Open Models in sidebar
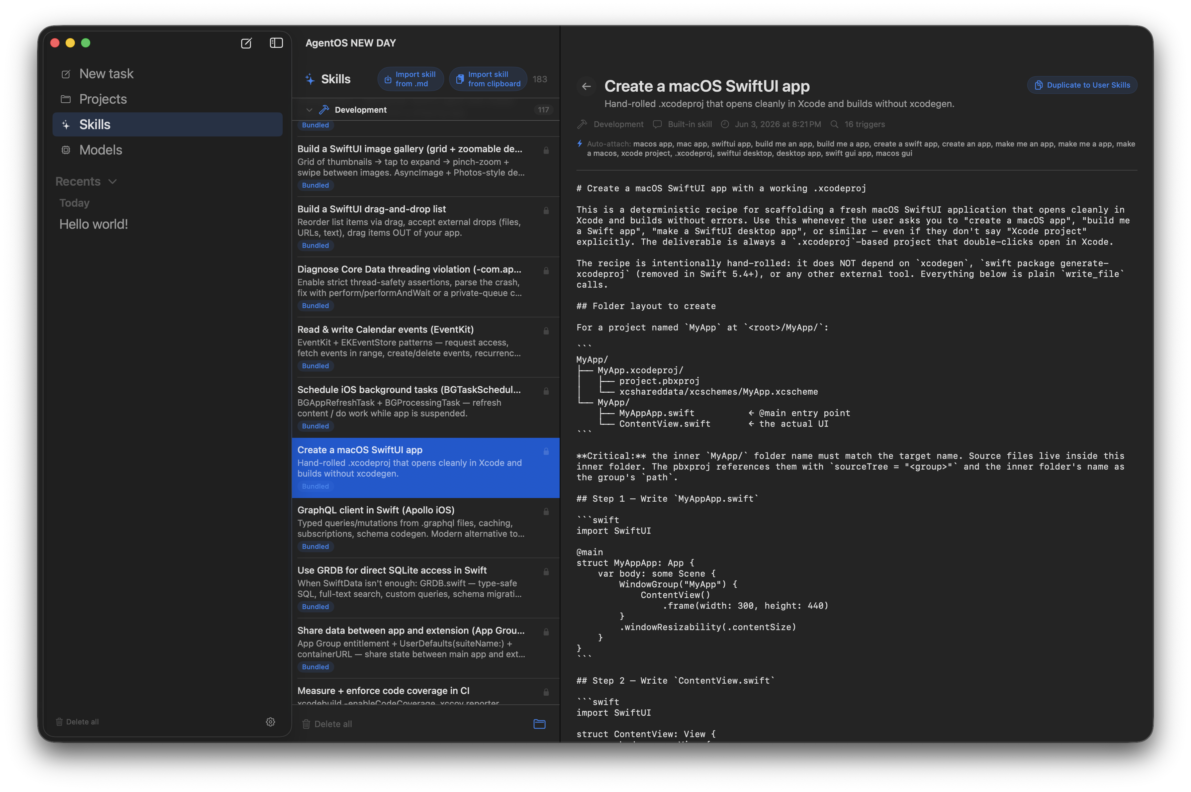This screenshot has height=792, width=1191. (x=167, y=150)
